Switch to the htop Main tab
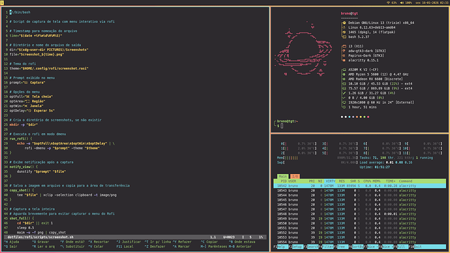Screen dimensions: 450x253 [x=283, y=177]
